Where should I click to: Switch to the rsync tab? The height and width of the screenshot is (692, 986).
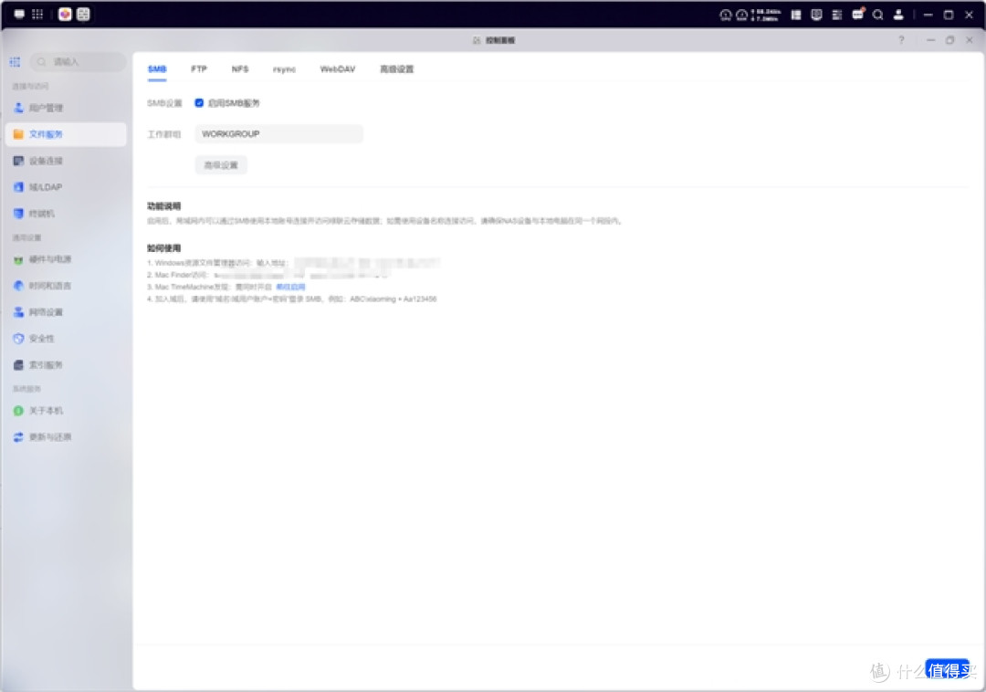point(284,69)
